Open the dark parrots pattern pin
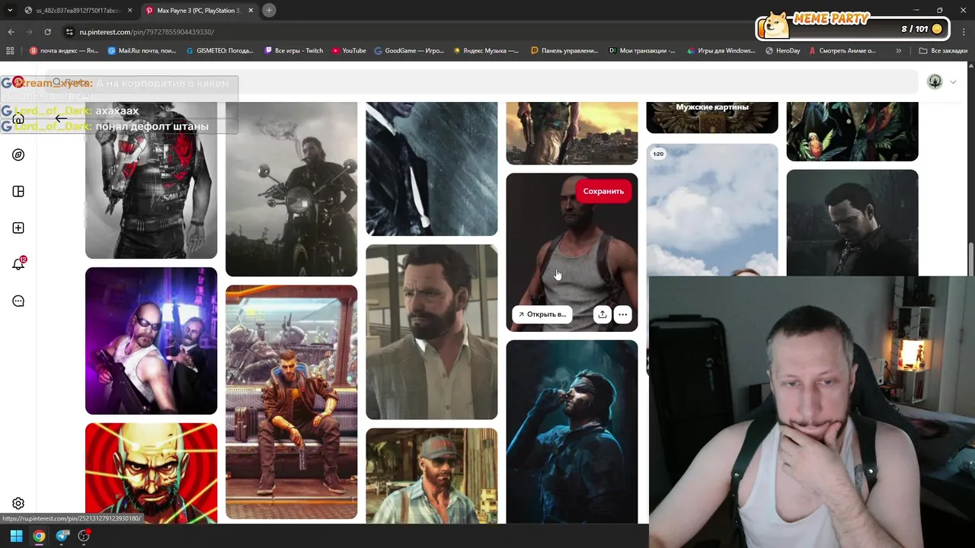The image size is (975, 548). [852, 131]
